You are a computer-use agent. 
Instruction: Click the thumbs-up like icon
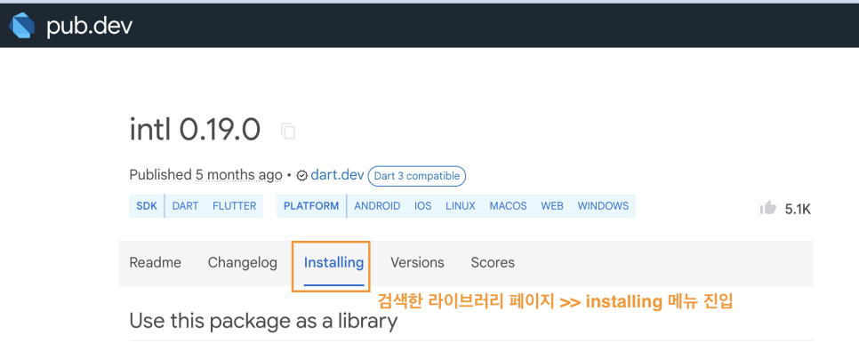[x=768, y=208]
